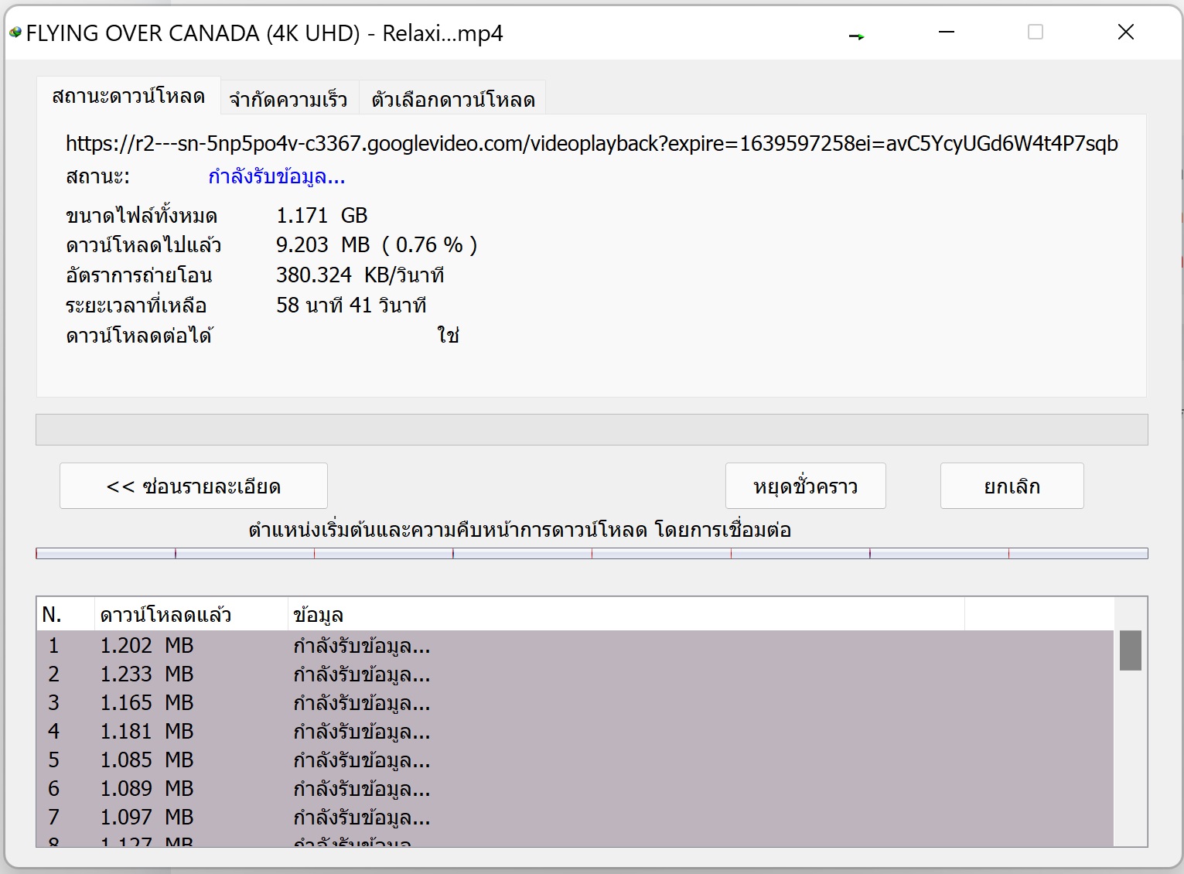Click the small green arrow icon in title bar
Viewport: 1184px width, 874px height.
(856, 36)
